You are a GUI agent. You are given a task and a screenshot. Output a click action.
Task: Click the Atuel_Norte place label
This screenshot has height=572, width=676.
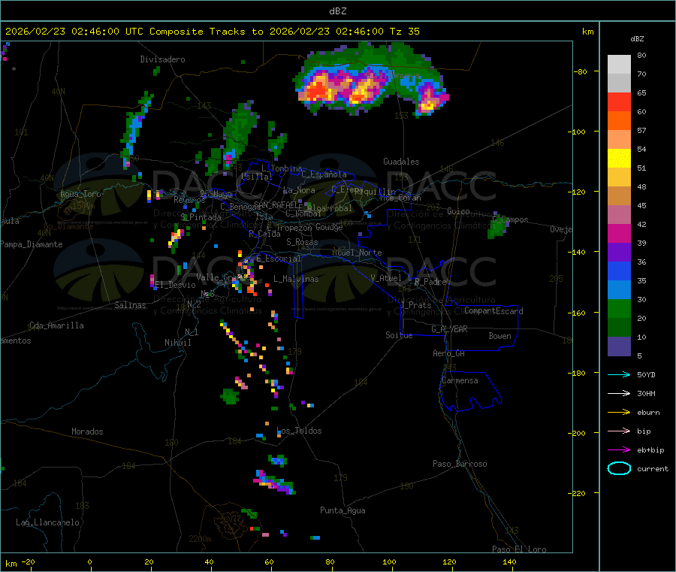tap(357, 253)
